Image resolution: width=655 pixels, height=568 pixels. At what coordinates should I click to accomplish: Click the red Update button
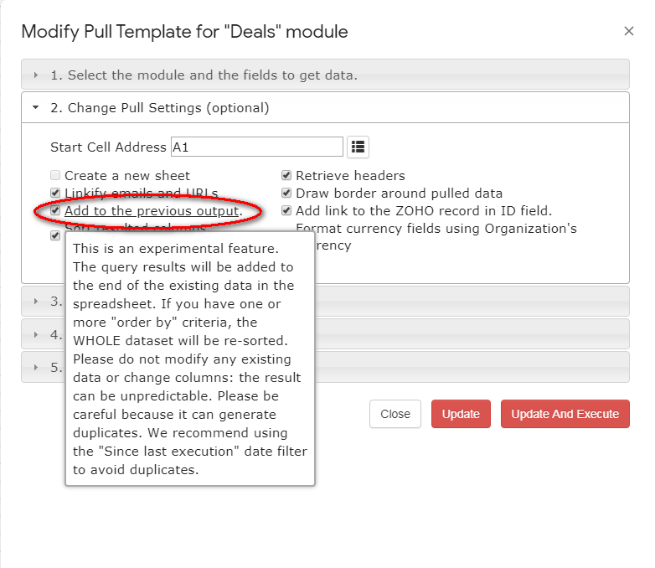[x=461, y=414]
